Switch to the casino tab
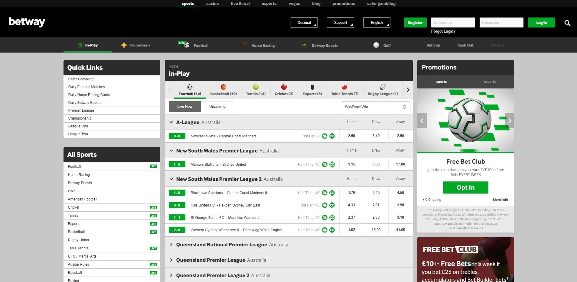This screenshot has width=577, height=282. click(x=212, y=3)
